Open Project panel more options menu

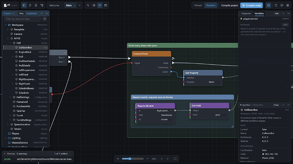[47, 14]
